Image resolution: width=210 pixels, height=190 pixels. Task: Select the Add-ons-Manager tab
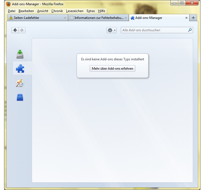159,18
